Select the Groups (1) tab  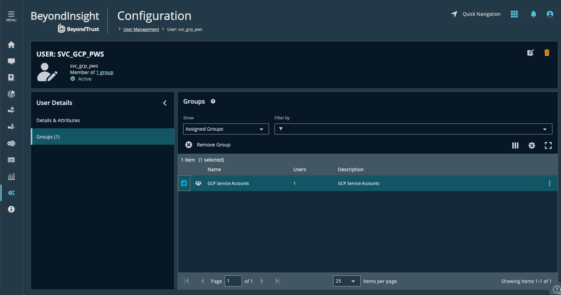tap(103, 137)
